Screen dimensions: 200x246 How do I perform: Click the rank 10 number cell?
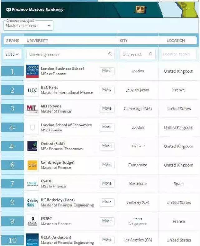coord(12,240)
